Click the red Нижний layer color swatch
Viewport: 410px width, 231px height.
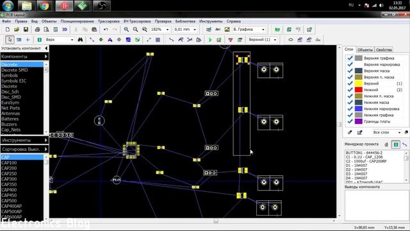pos(359,90)
